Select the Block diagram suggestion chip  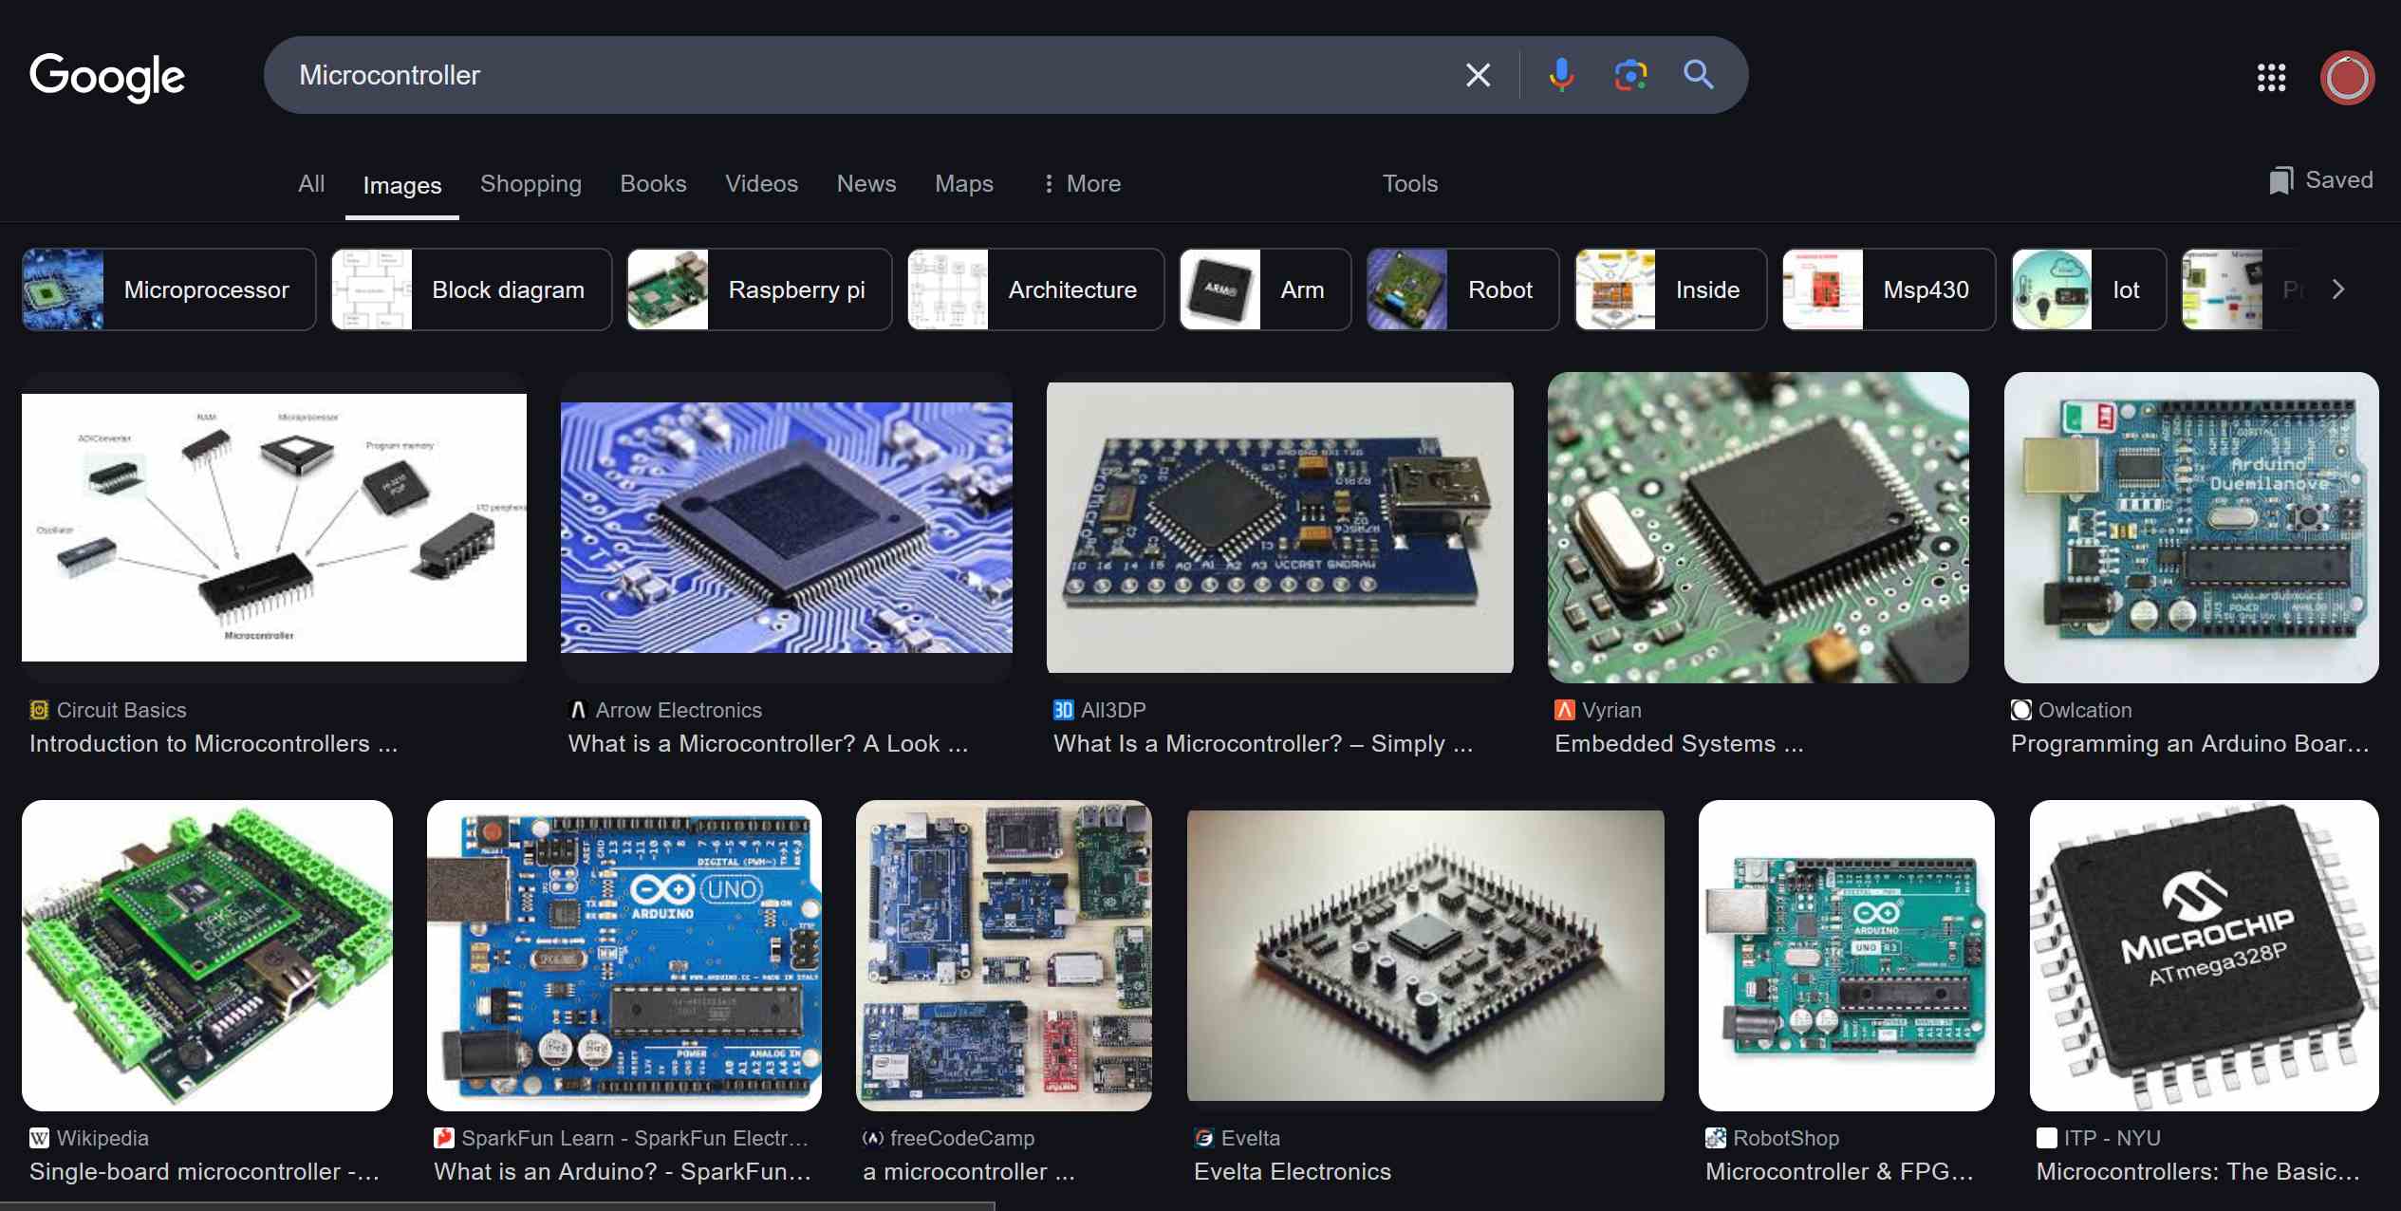click(472, 290)
